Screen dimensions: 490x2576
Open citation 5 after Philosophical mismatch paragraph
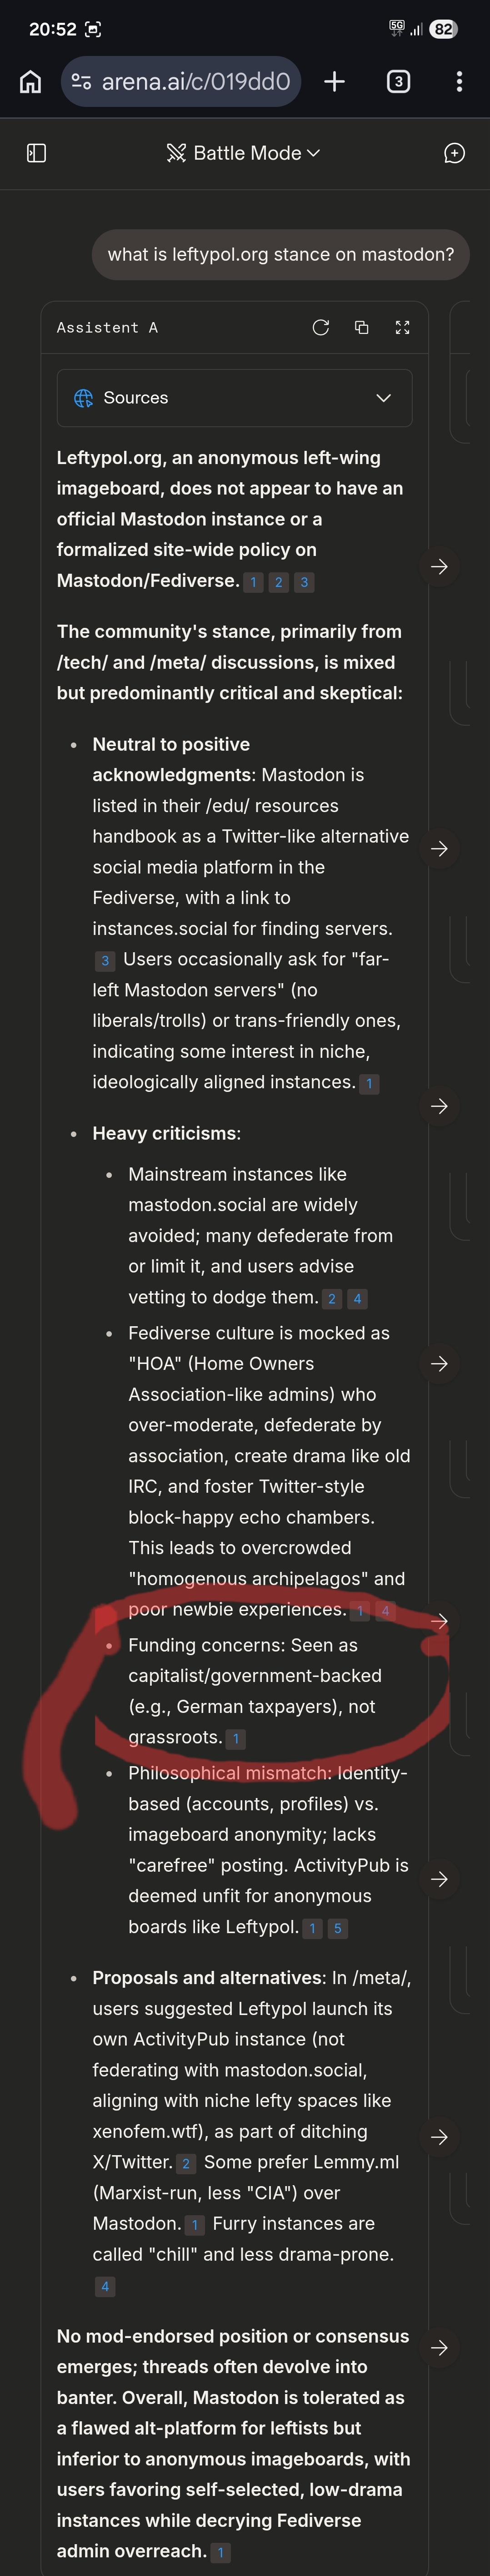click(x=338, y=1928)
